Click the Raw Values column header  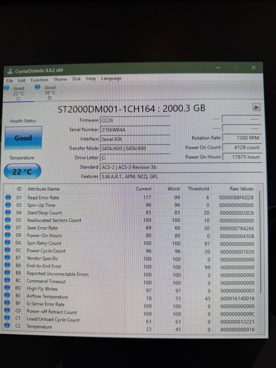pyautogui.click(x=241, y=189)
